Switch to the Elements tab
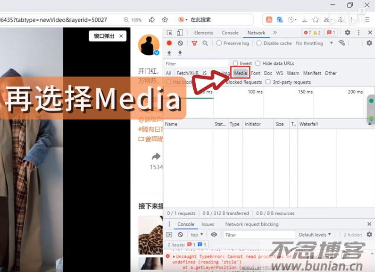Screen dimensions: 375x272 click(203, 32)
